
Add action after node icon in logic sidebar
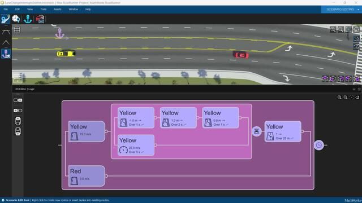18,100
